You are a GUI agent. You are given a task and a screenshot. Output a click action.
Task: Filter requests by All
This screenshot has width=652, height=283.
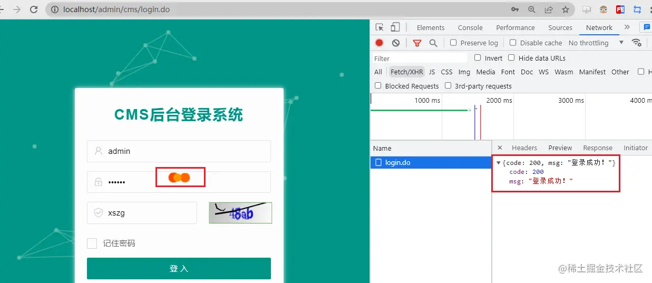point(378,72)
